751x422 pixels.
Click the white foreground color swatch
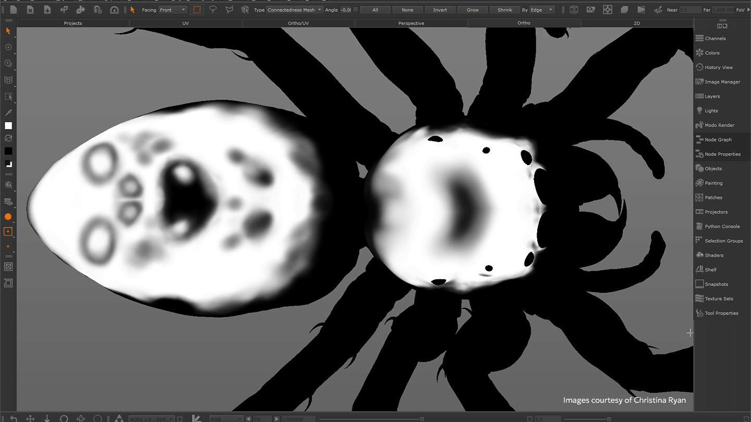(8, 126)
